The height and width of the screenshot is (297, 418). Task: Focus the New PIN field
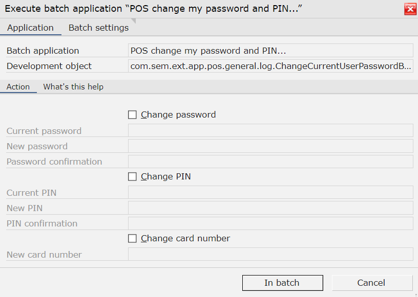[270, 208]
